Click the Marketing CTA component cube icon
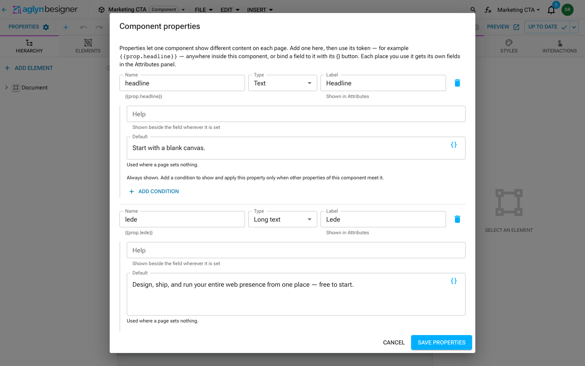Screen dimensions: 585x366 102,10
